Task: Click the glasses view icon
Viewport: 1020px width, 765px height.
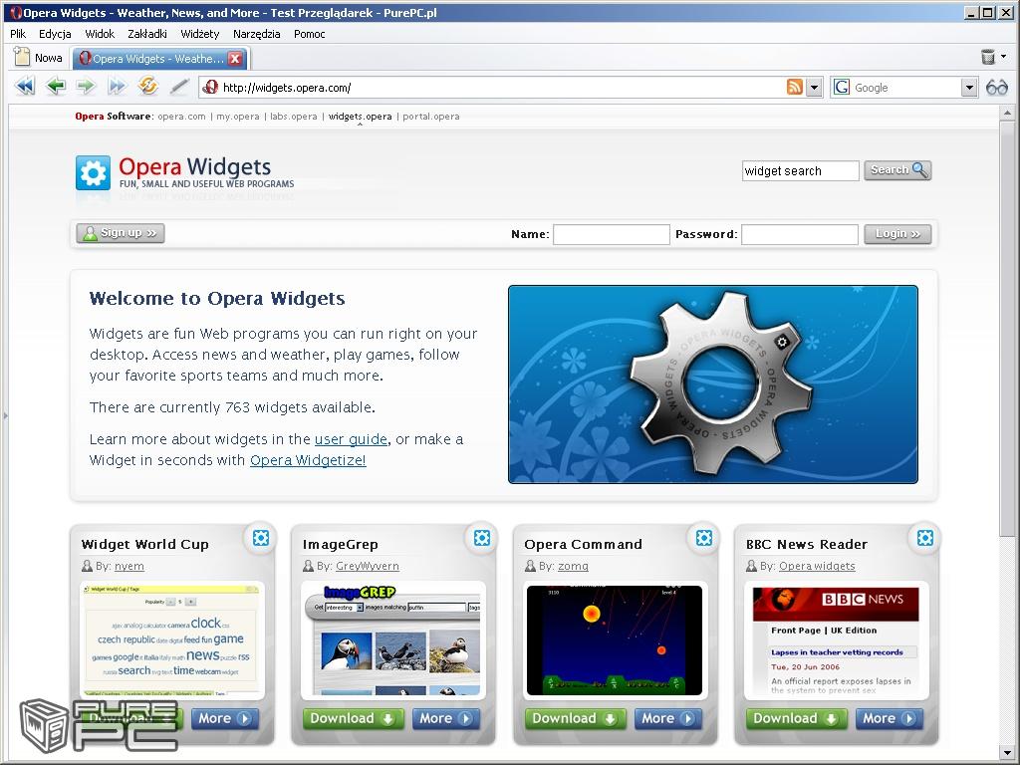Action: pyautogui.click(x=996, y=88)
